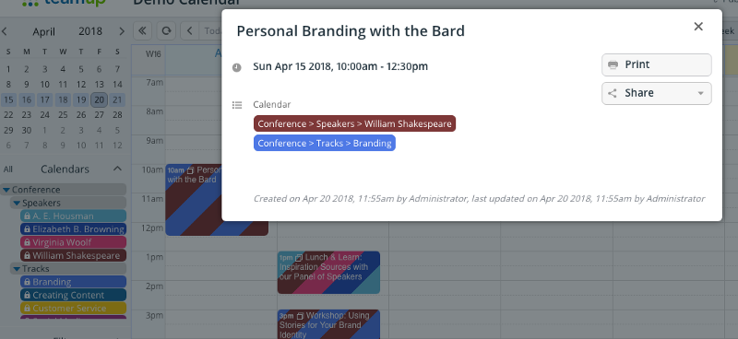Click the Print button
Image resolution: width=738 pixels, height=339 pixels.
(x=656, y=64)
